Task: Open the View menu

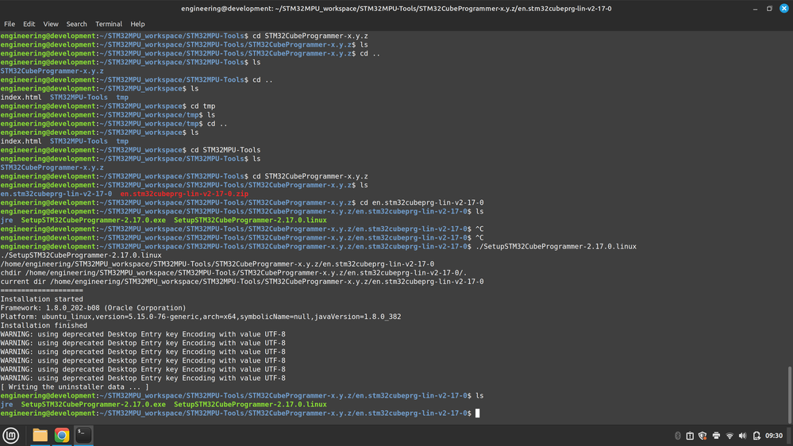Action: tap(51, 24)
